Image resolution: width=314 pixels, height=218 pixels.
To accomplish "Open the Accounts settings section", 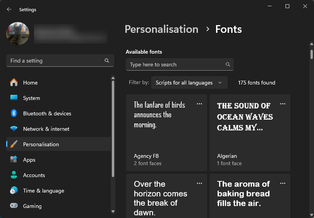I will (x=34, y=175).
